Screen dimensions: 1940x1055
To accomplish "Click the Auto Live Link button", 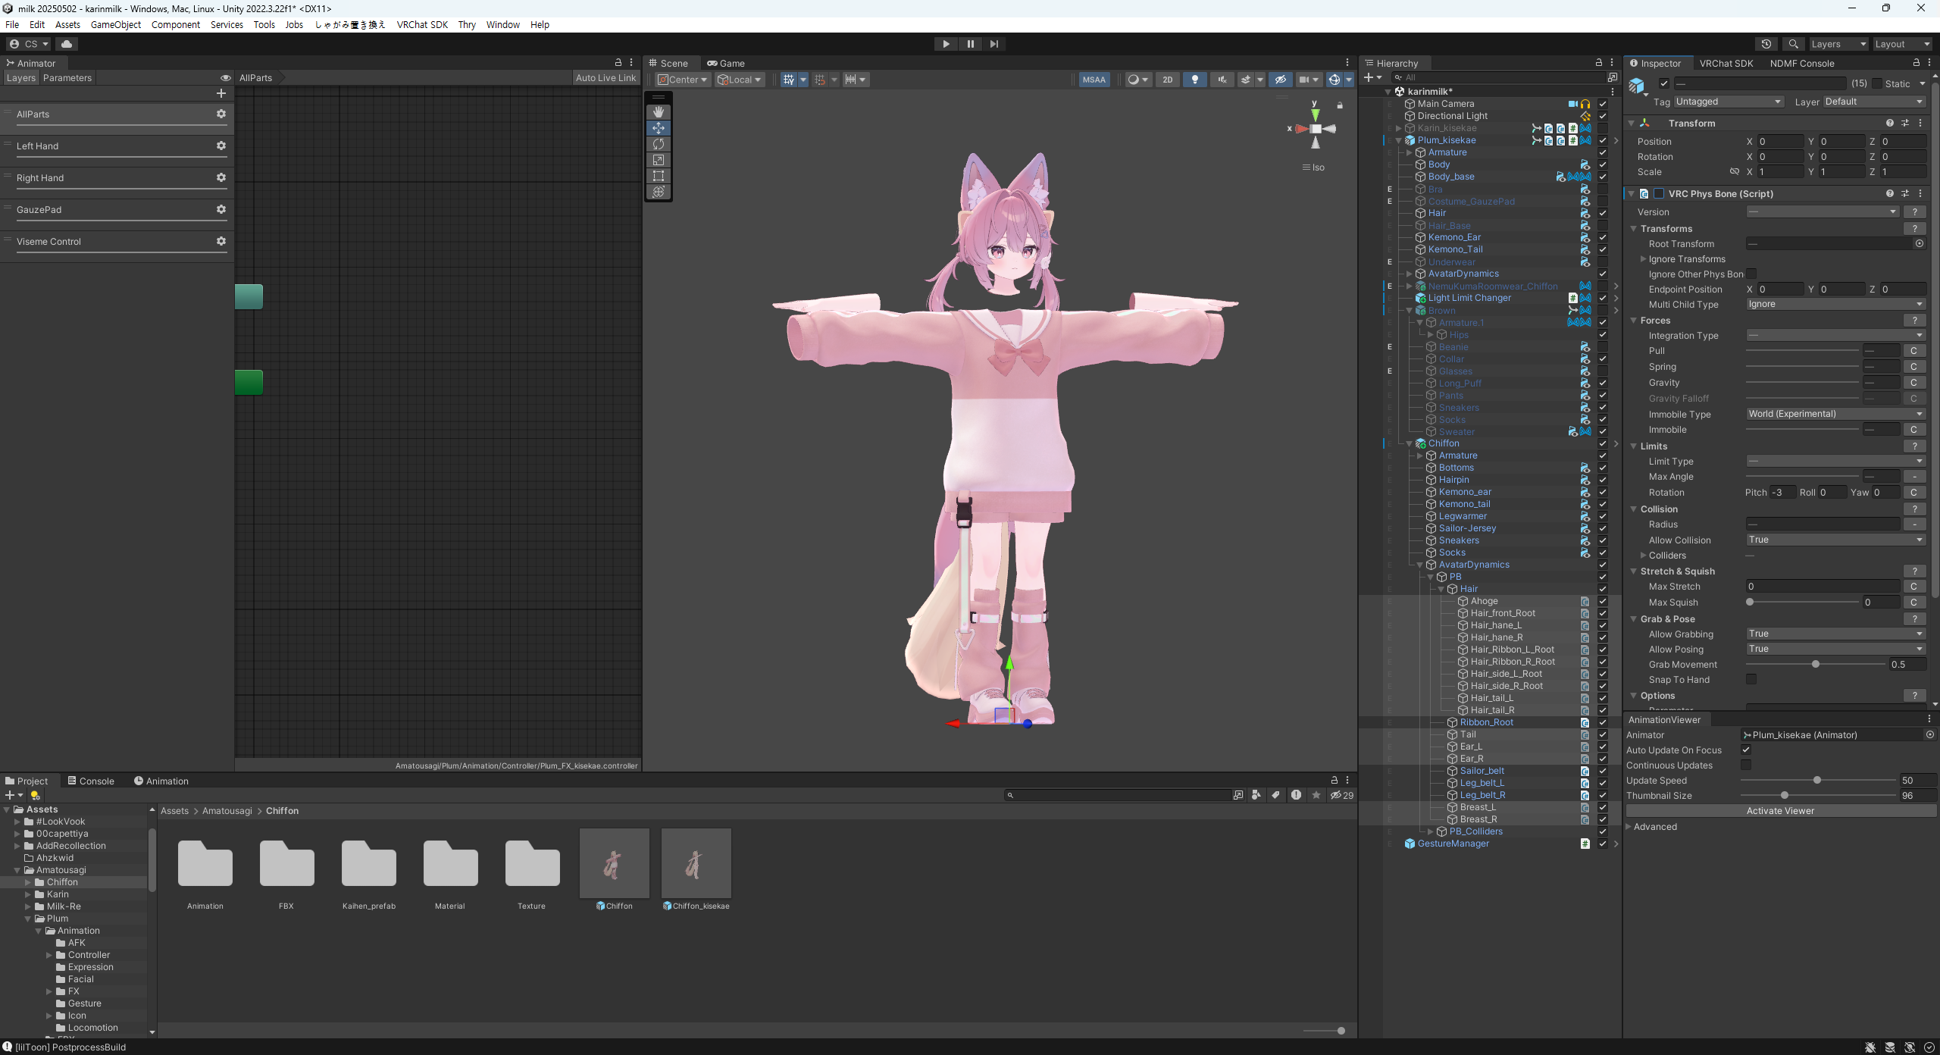I will [x=605, y=77].
